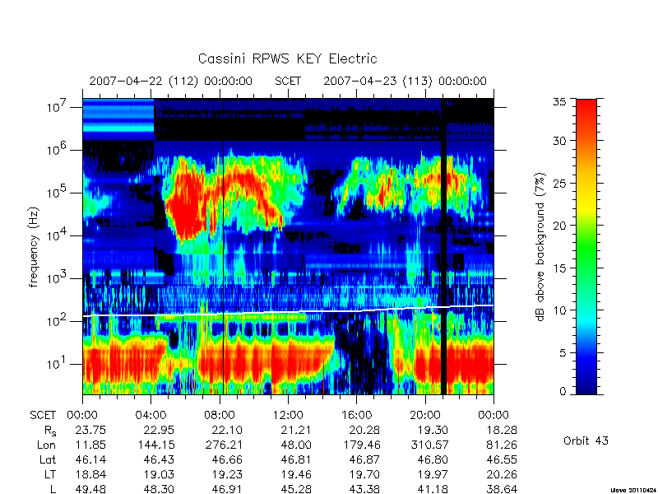Viewport: 658px width, 494px height.
Task: Select the 10^3 frequency tick label
Action: pyautogui.click(x=56, y=278)
